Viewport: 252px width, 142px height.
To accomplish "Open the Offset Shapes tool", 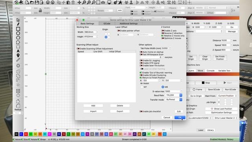I will click(18, 66).
